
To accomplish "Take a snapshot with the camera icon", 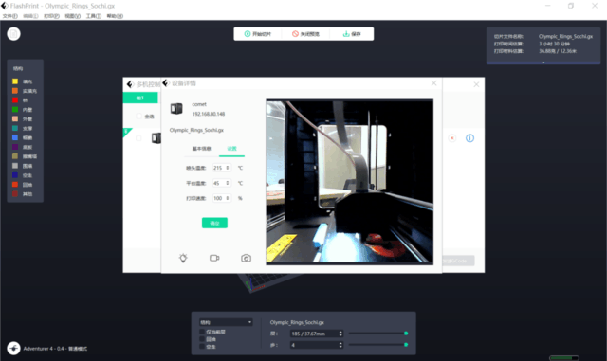I will (x=246, y=258).
